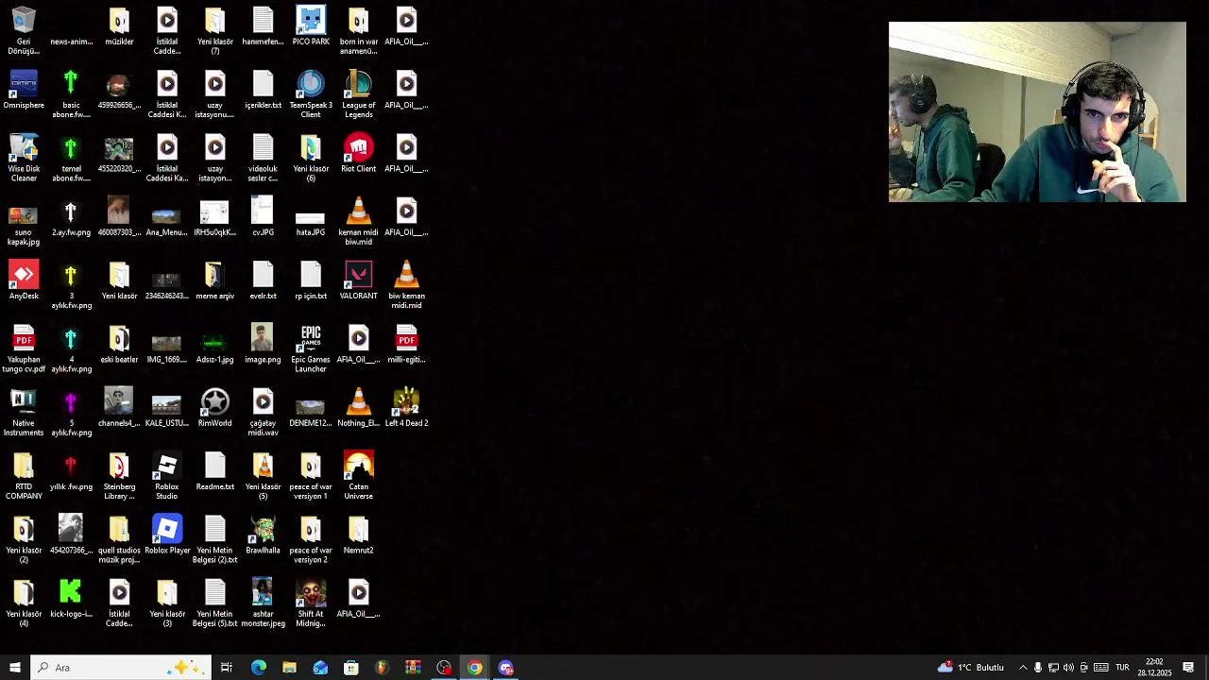Switch TUR input language
Image resolution: width=1209 pixels, height=680 pixels.
pyautogui.click(x=1122, y=668)
